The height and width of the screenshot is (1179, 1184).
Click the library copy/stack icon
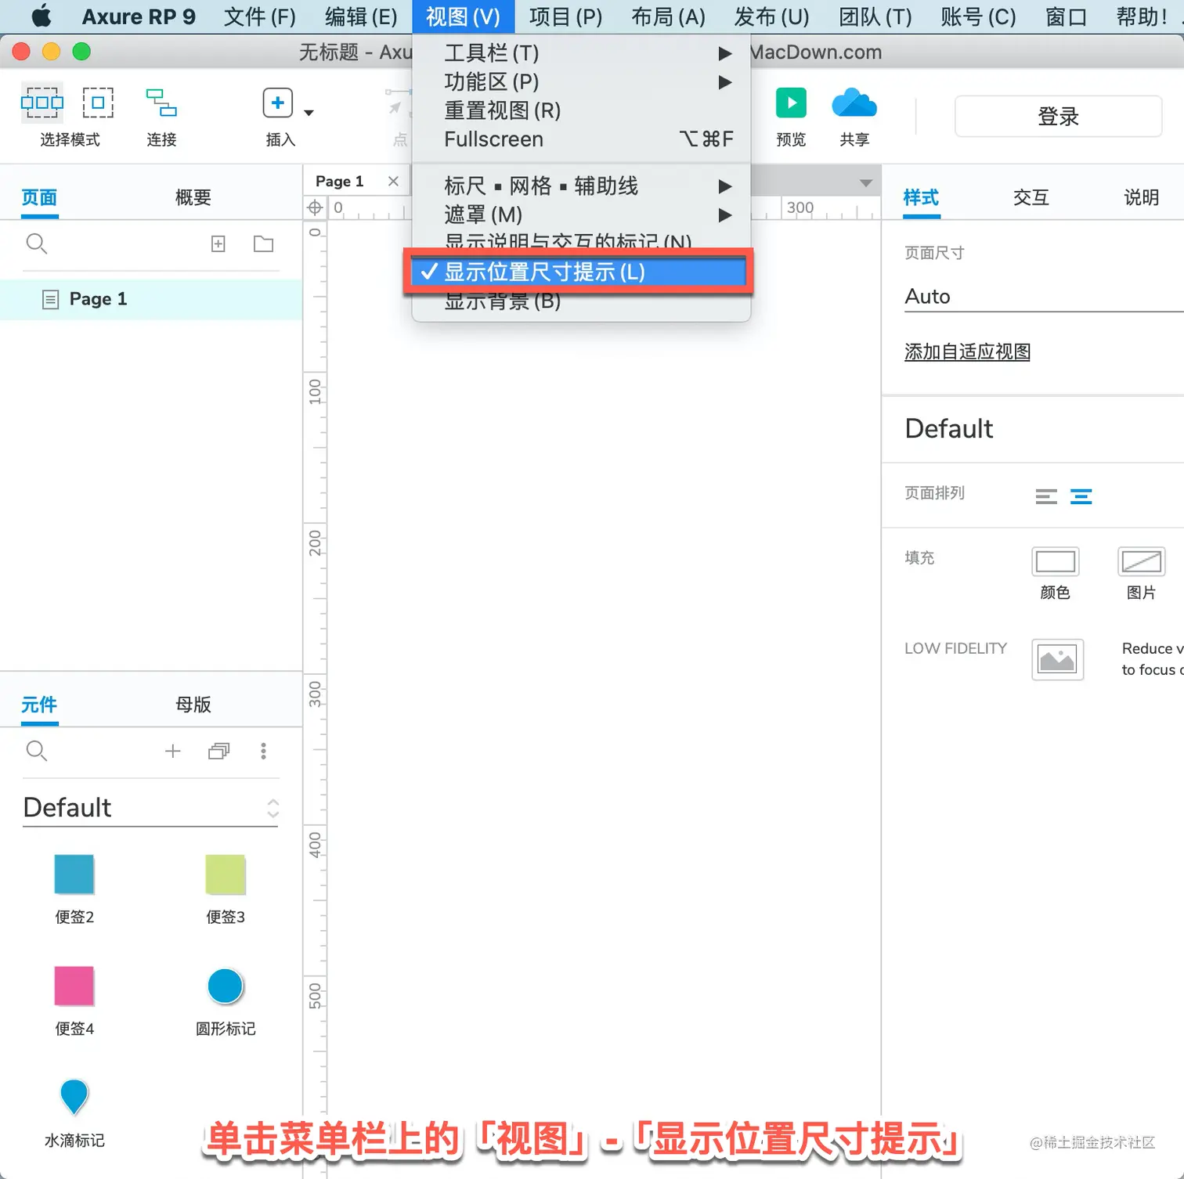tap(219, 752)
